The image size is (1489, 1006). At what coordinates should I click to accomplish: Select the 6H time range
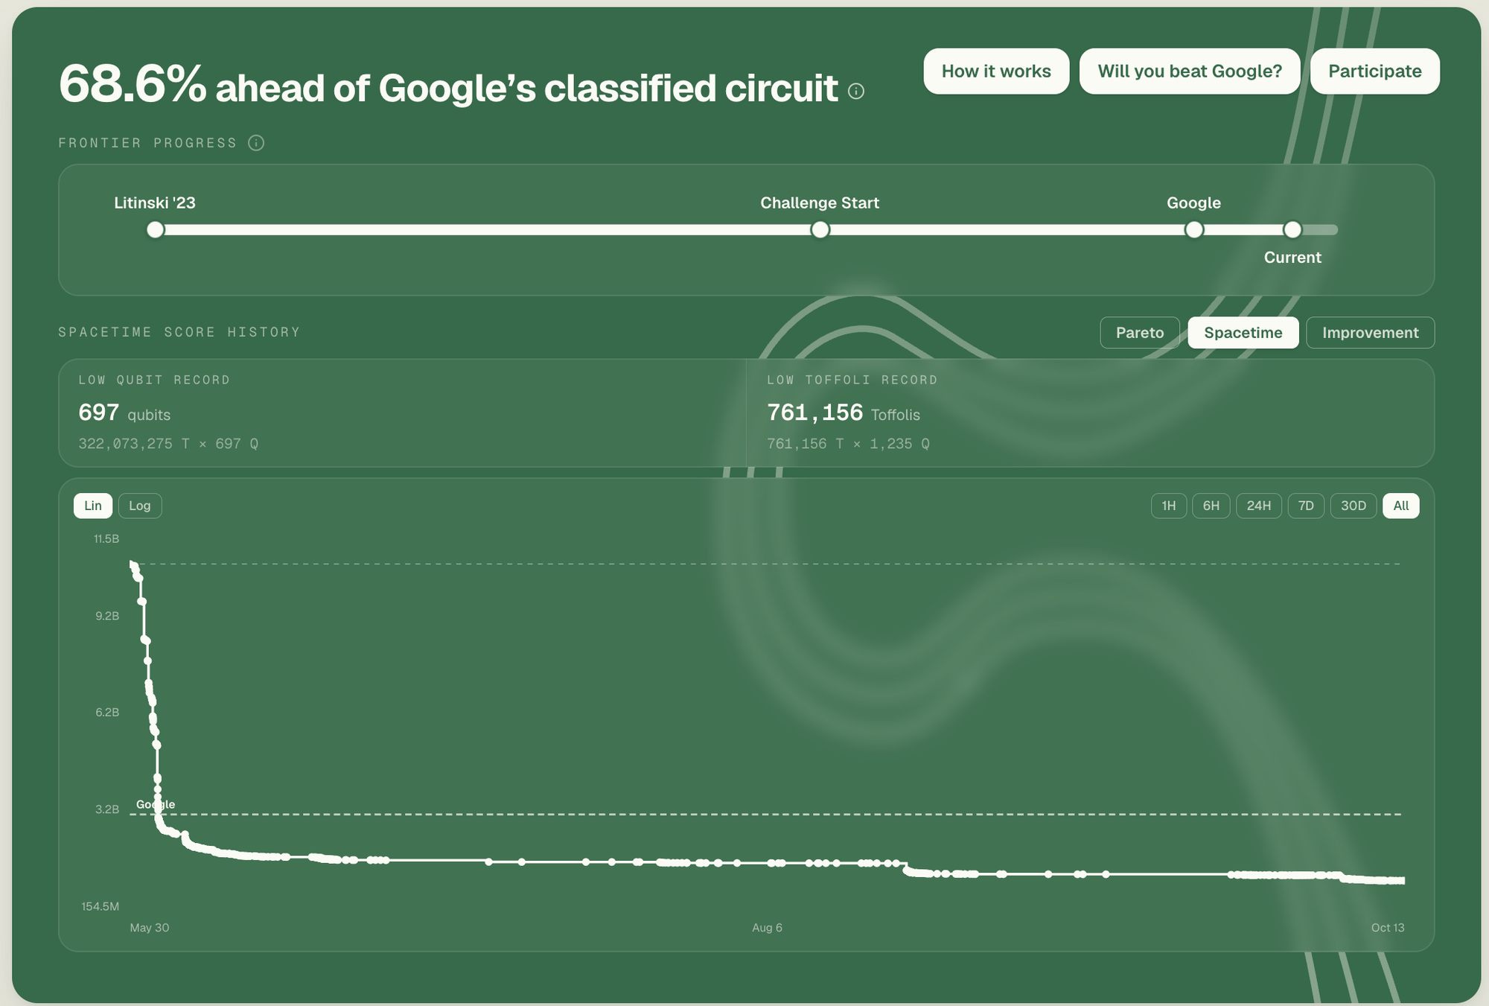point(1211,506)
